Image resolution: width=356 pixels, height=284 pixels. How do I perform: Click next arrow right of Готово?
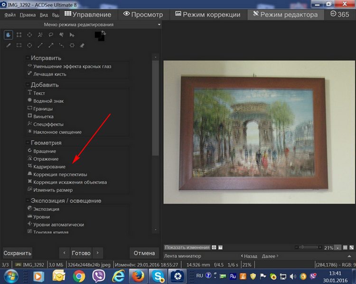98,253
